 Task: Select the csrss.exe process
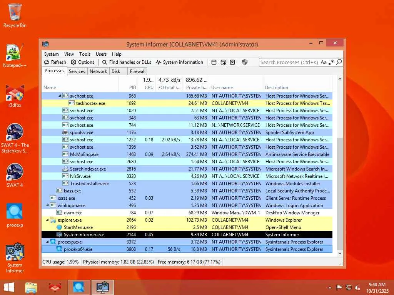pos(187,198)
